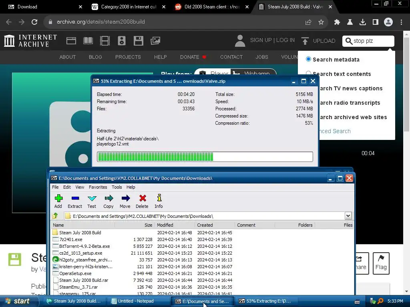Select Steam July 2008 Build.rar file
This screenshot has height=307, width=410.
(84, 280)
